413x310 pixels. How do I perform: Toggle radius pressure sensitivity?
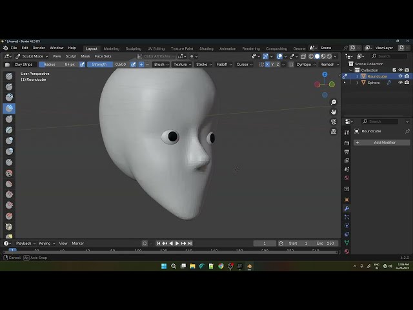coord(82,65)
